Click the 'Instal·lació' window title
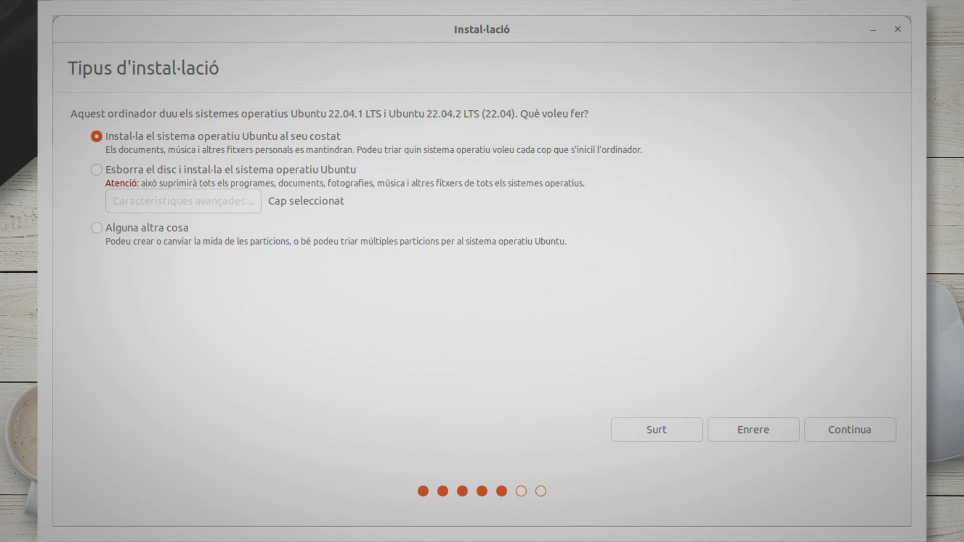Screen dimensions: 964x542 481,30
